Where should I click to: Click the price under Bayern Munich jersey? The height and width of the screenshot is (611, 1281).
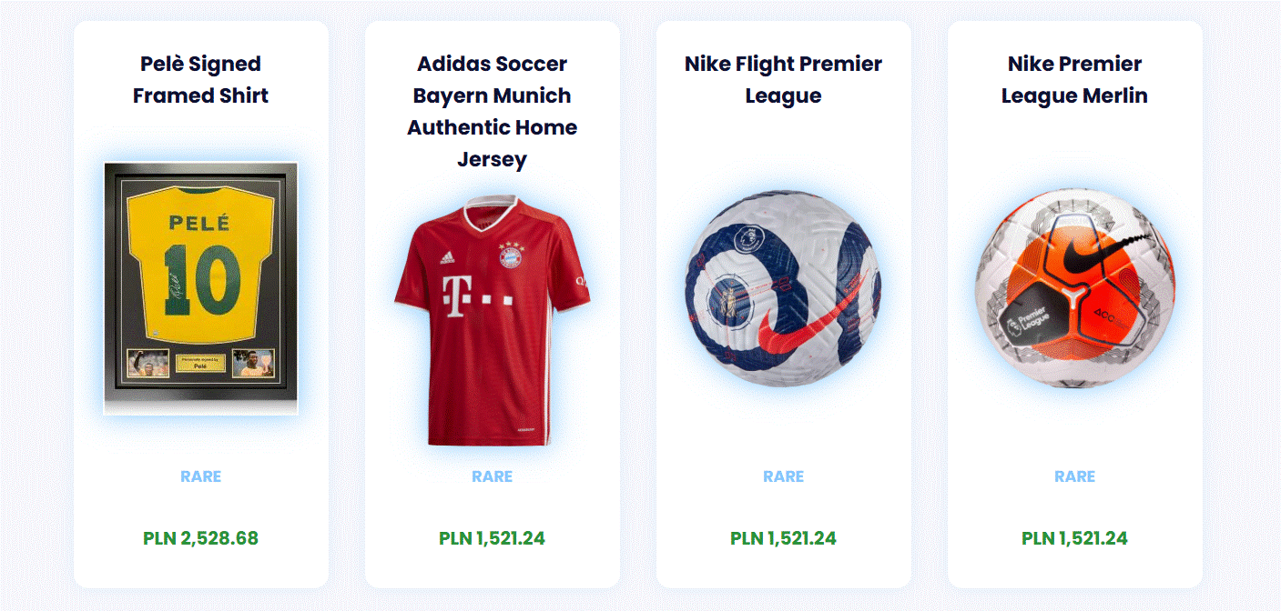click(492, 538)
